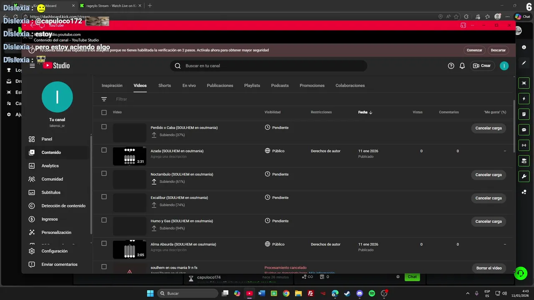Open the Studio hamburger menu
Screen dimensions: 534x300
[32, 65]
